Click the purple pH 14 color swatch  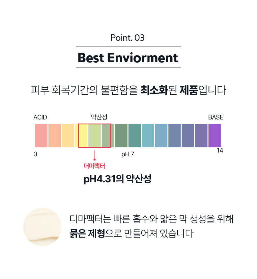point(214,135)
